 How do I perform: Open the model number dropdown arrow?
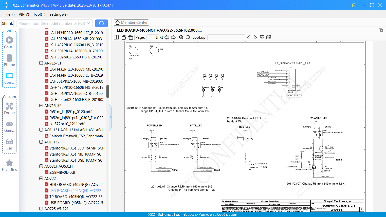(x=88, y=23)
